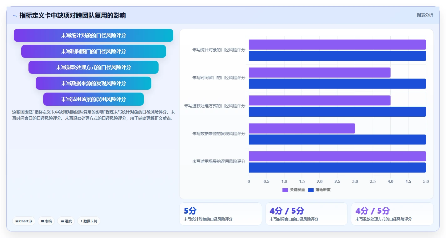Toggle the 落地难度 legend series
This screenshot has height=238, width=446.
(x=319, y=190)
